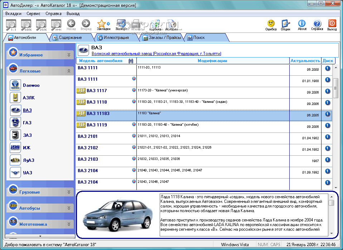The image size is (343, 250).
Task: Open the Волжский автомобильный завод link
Action: pyautogui.click(x=156, y=54)
